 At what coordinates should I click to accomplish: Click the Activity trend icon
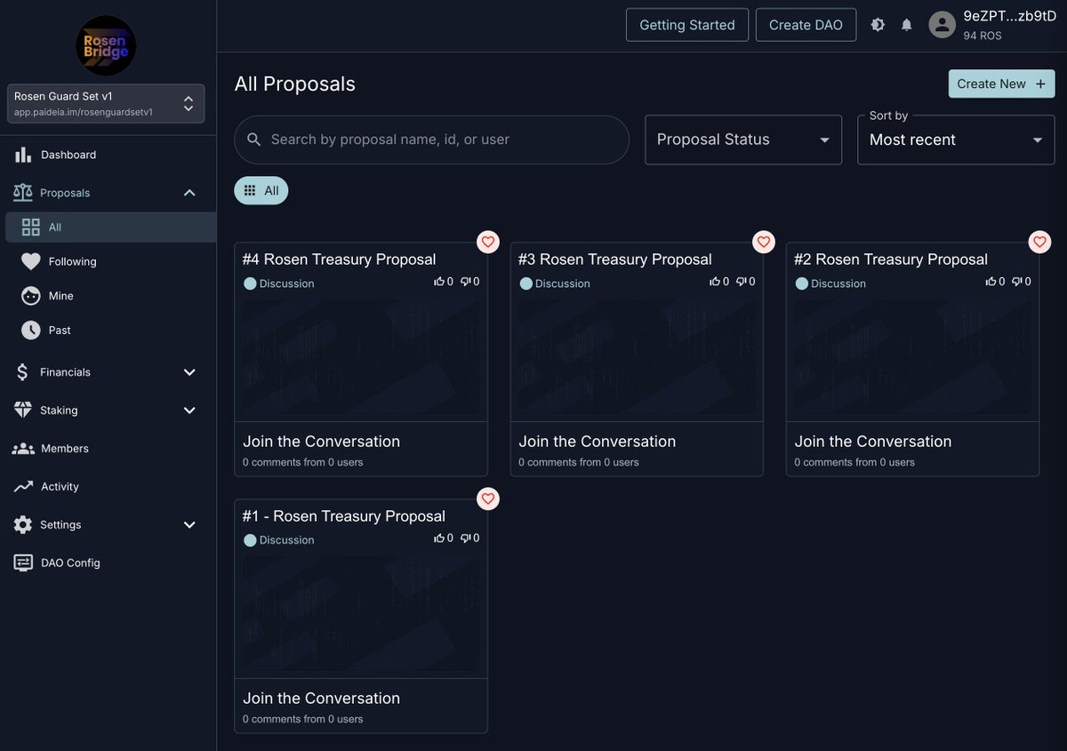coord(23,487)
